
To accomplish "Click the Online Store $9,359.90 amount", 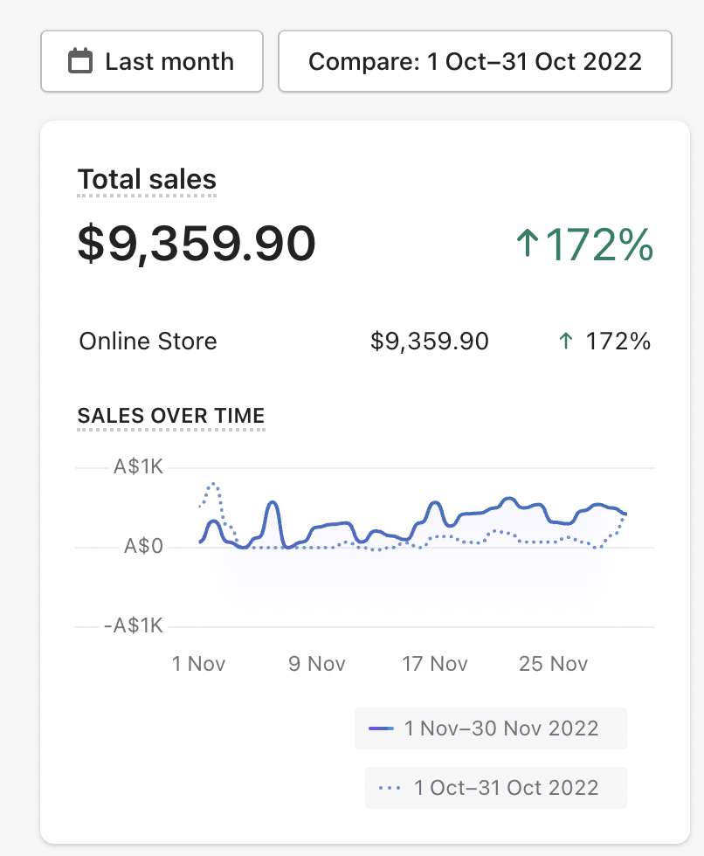I will click(430, 342).
